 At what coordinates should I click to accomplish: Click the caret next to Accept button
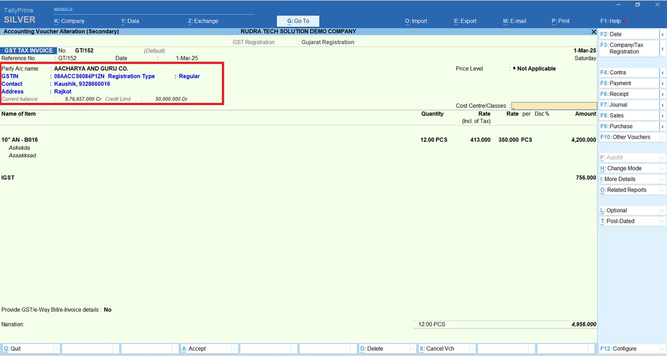click(x=234, y=349)
